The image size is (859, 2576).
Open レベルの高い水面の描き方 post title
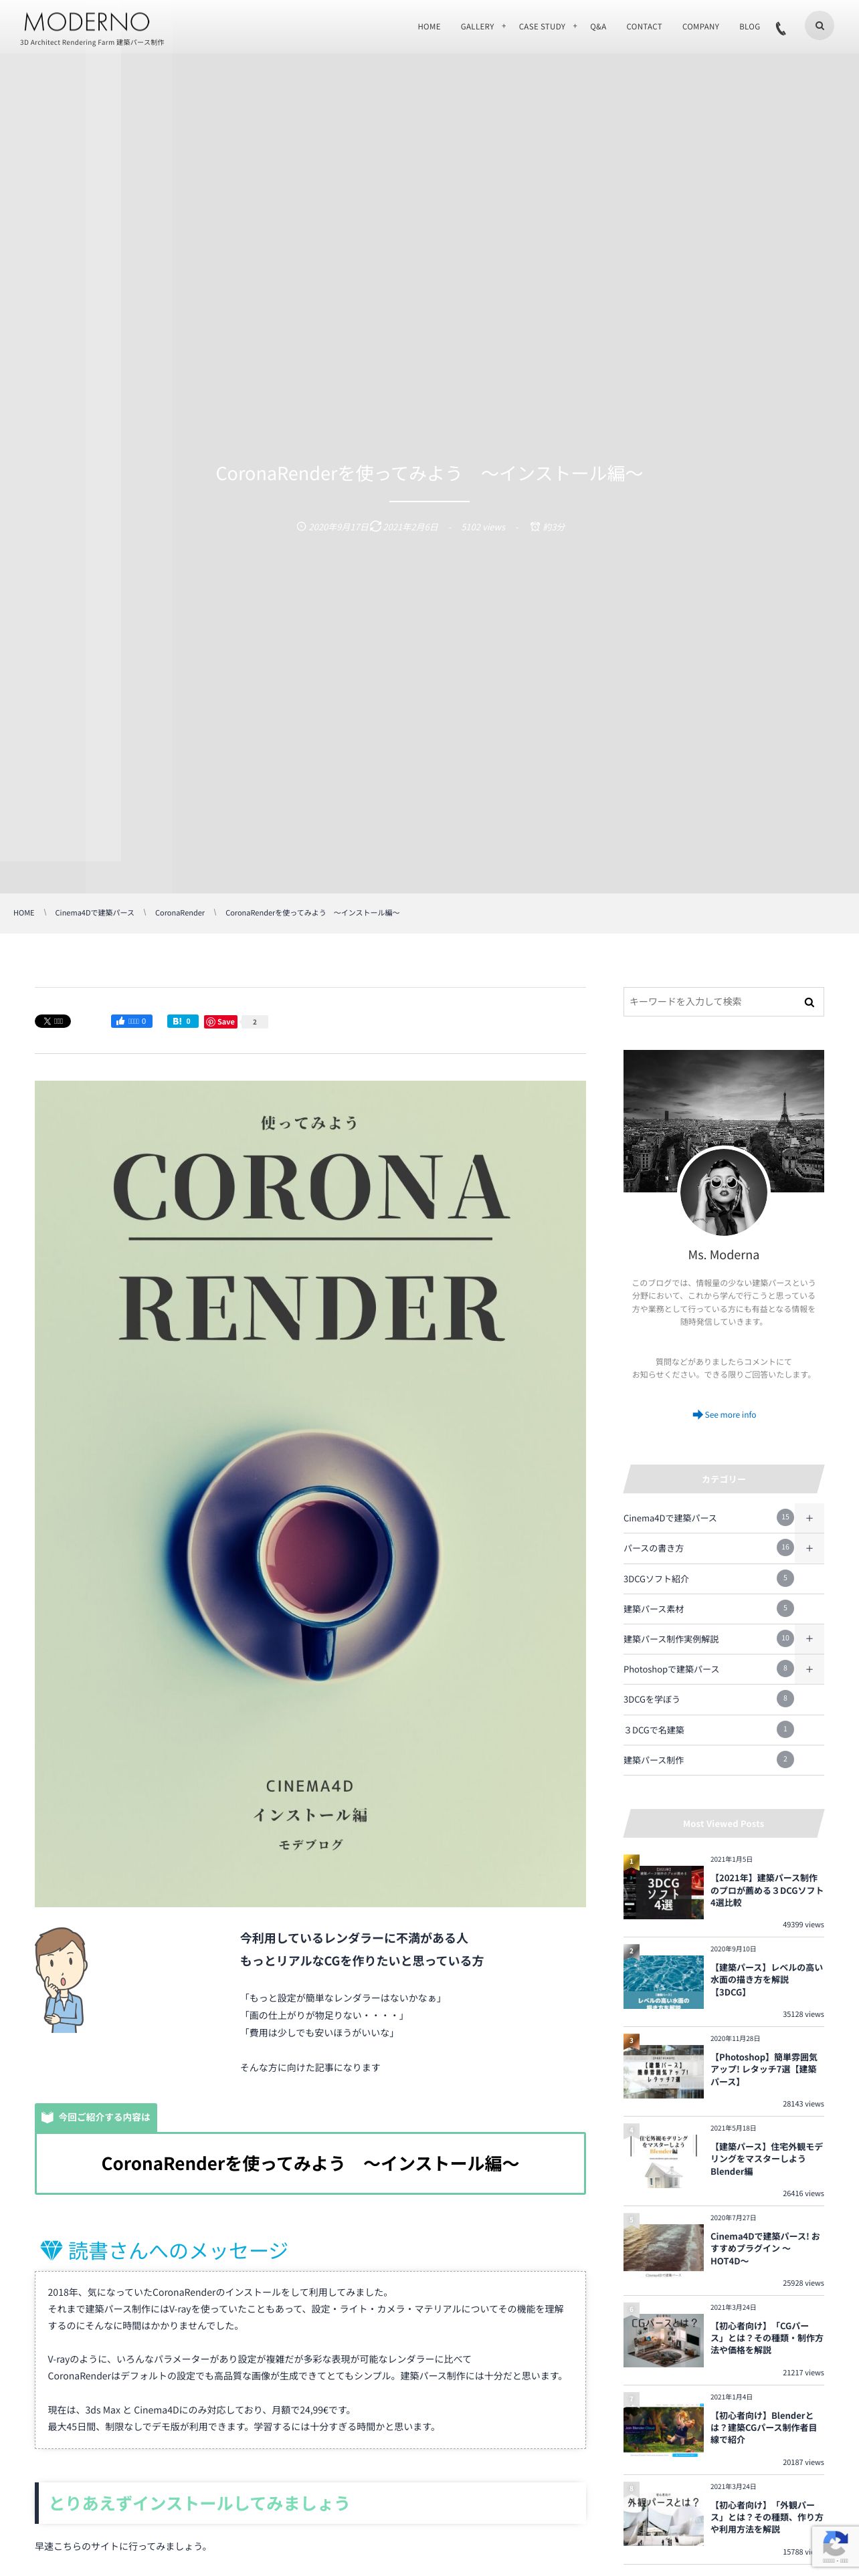point(767,1980)
